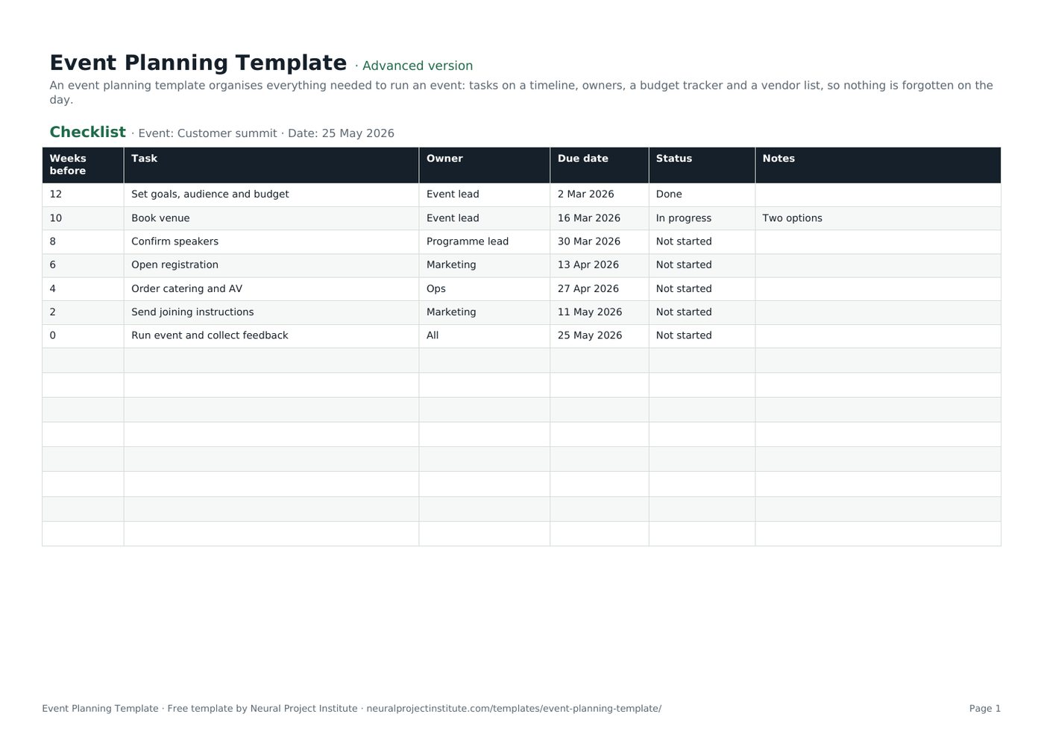The image size is (1044, 737).
Task: Click the 'Owner' column header
Action: (485, 165)
